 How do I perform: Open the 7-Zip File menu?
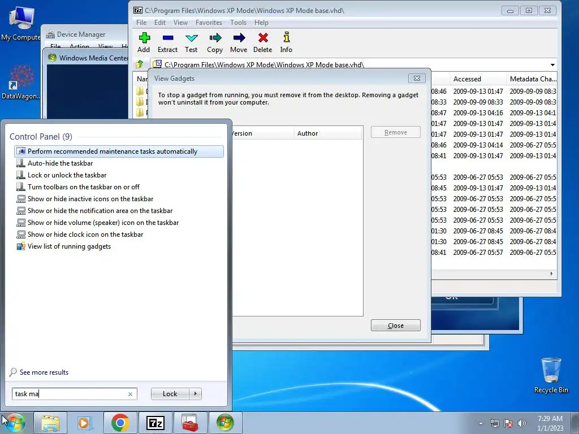coord(141,23)
